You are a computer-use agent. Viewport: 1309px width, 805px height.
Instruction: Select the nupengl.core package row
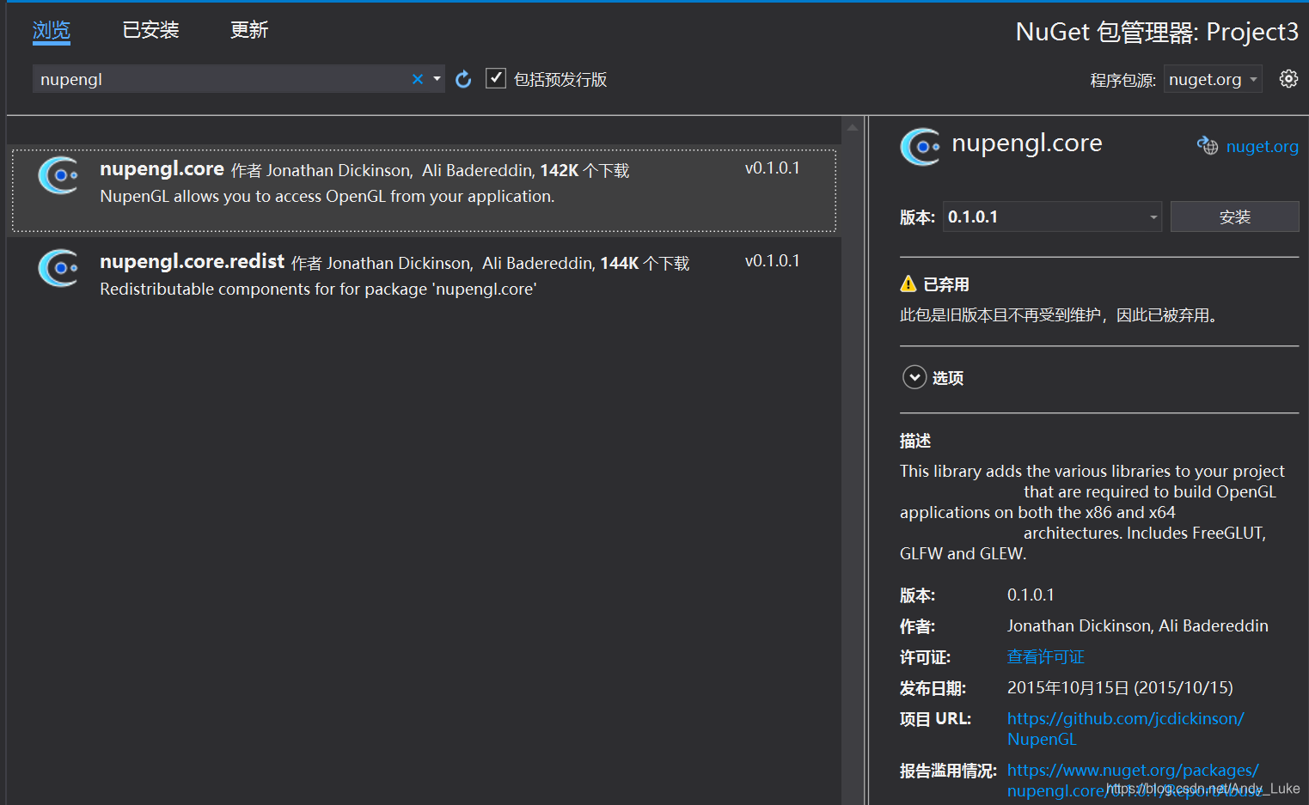tap(424, 191)
